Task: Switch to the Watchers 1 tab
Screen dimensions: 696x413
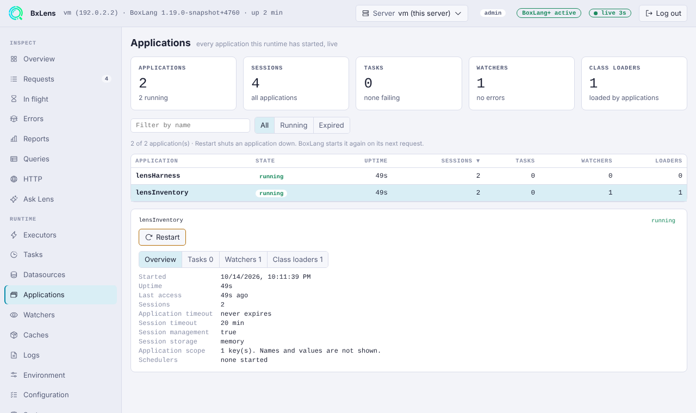Action: coord(243,259)
